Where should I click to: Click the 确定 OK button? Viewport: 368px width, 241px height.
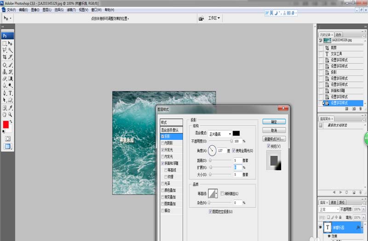[x=274, y=121]
